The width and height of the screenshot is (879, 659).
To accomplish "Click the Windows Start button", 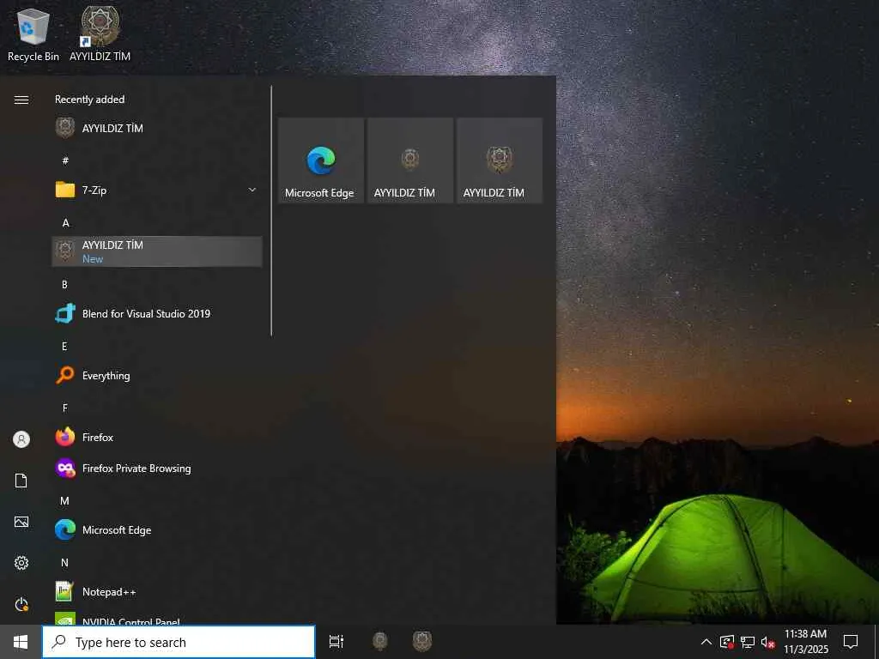I will (x=21, y=642).
